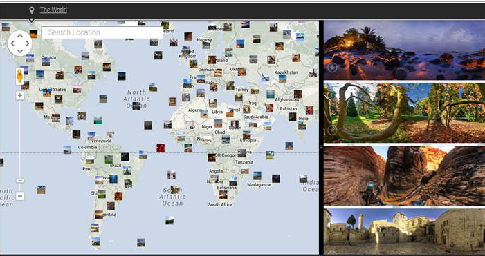The width and height of the screenshot is (485, 256).
Task: Open the red rock canyon panorama
Action: [404, 176]
